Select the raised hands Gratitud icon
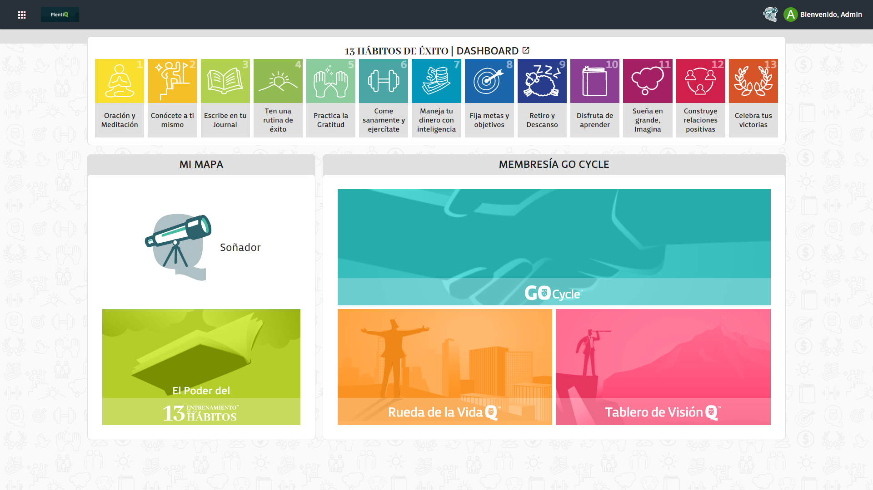873x490 pixels. point(331,81)
